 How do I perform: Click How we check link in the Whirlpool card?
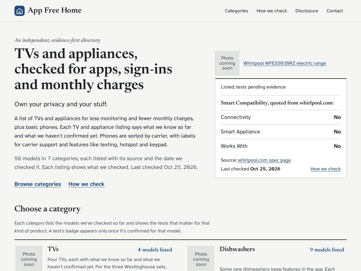point(326,169)
